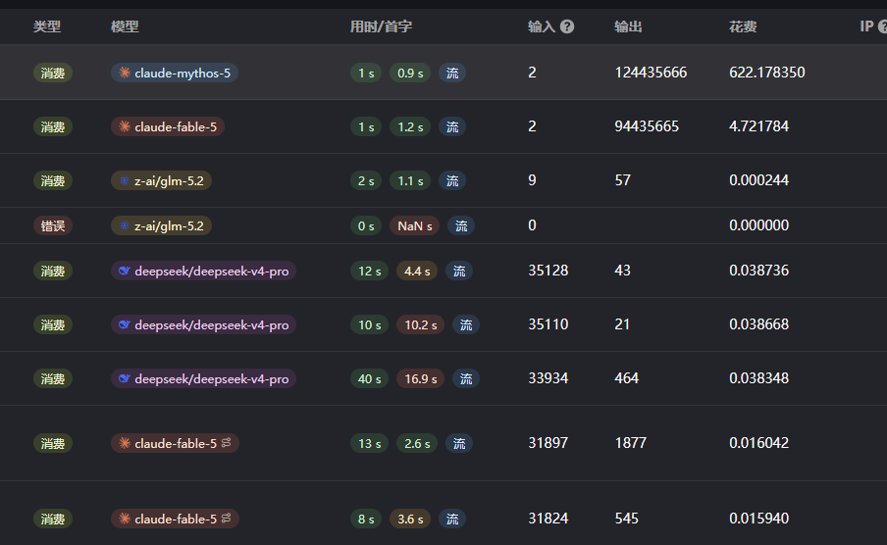Click DeepSeek whale logo in the 40 s row
The height and width of the screenshot is (545, 887).
click(125, 378)
